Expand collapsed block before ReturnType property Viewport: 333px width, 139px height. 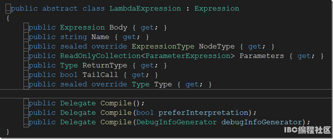point(26,65)
